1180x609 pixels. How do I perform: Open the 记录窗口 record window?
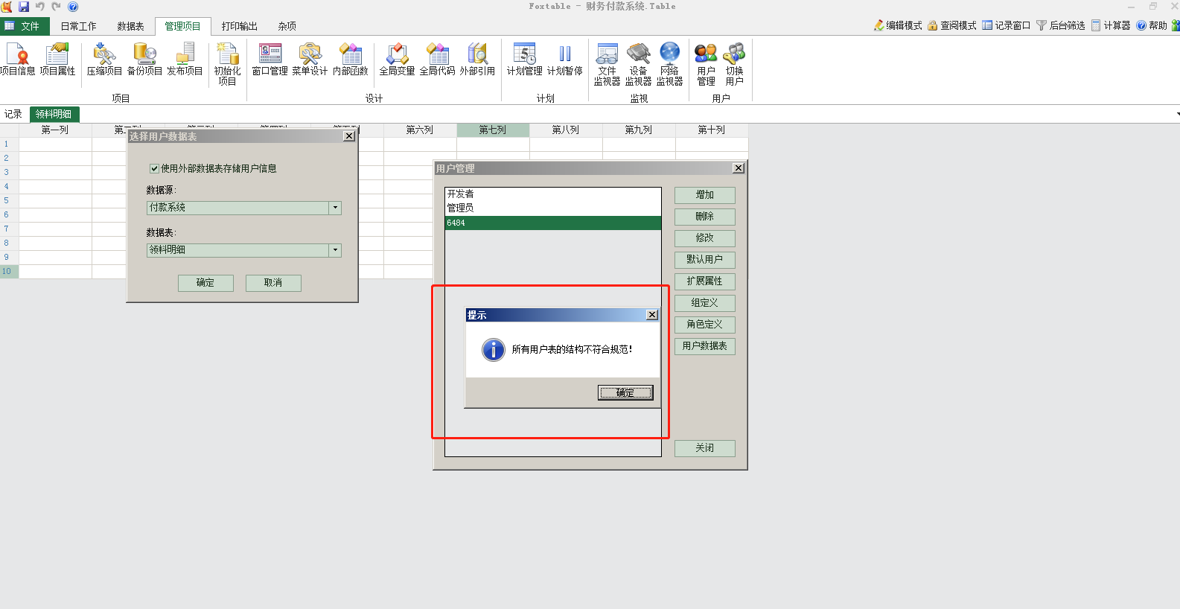click(1007, 25)
